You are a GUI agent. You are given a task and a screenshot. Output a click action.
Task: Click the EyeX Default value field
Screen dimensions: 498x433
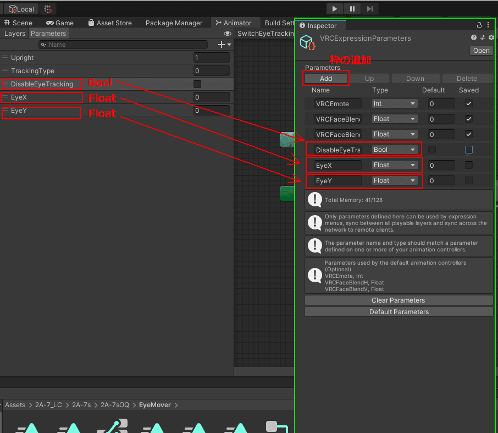click(441, 165)
